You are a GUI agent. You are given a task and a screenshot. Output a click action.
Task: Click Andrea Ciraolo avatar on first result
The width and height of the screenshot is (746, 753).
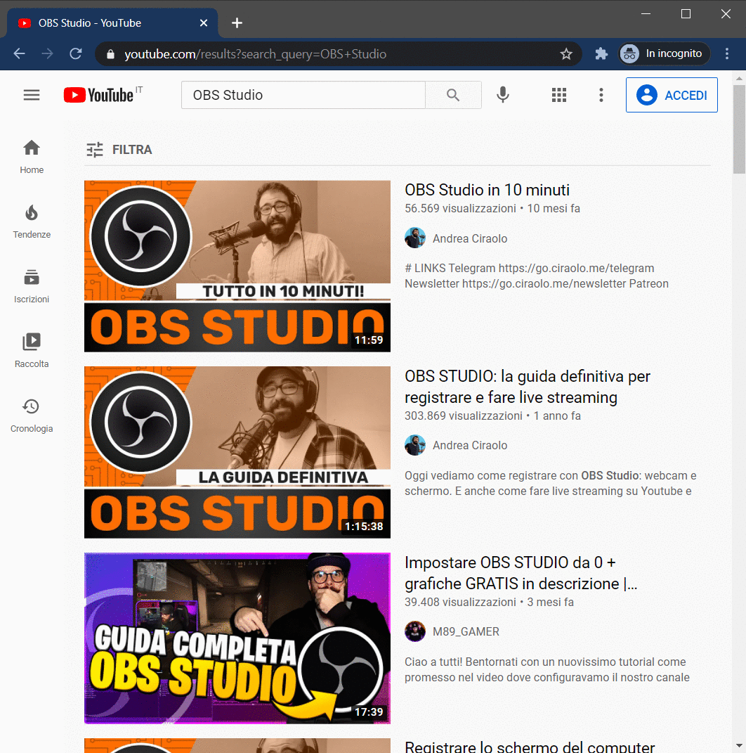(x=415, y=238)
